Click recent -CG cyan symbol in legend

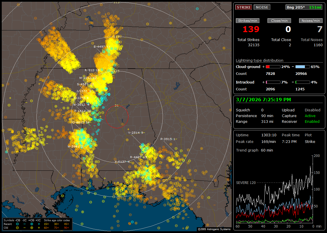pyautogui.click(x=18, y=224)
